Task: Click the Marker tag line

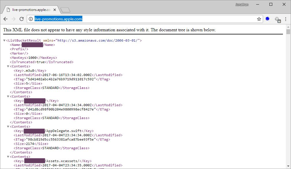Action: coord(19,53)
